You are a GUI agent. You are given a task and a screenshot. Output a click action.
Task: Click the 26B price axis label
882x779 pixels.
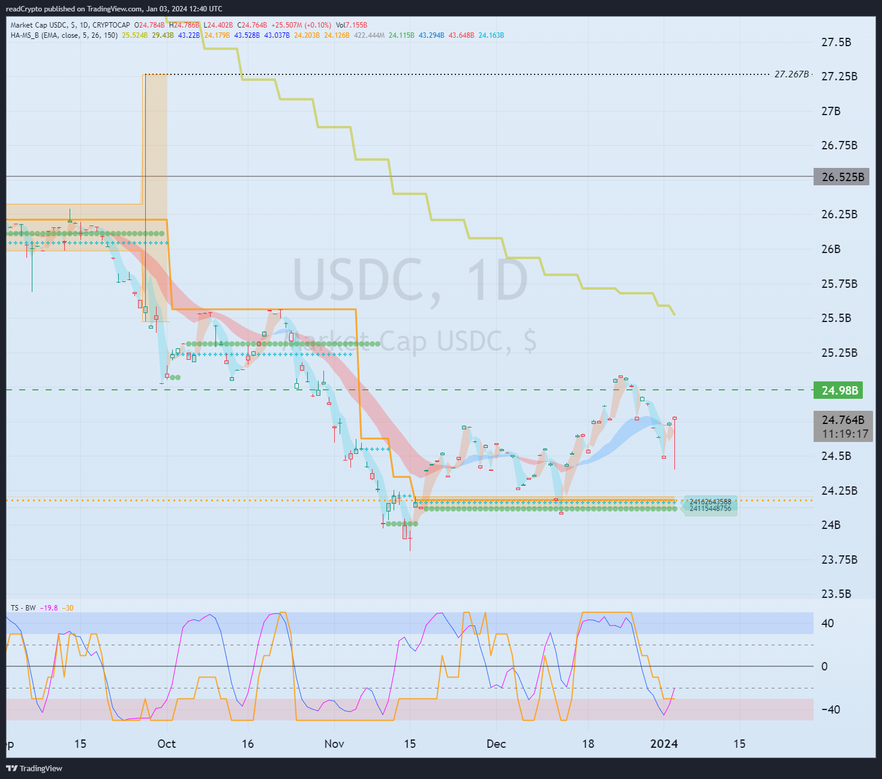pos(831,249)
